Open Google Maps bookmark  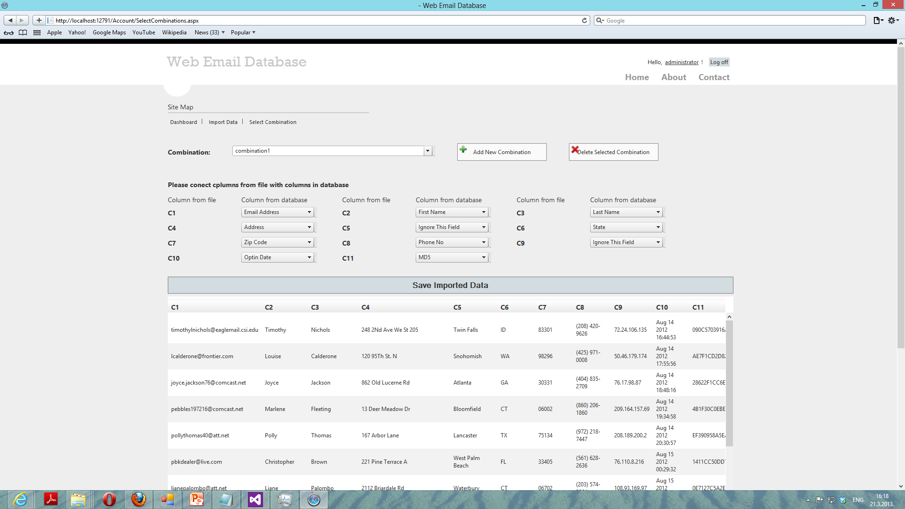click(x=109, y=33)
